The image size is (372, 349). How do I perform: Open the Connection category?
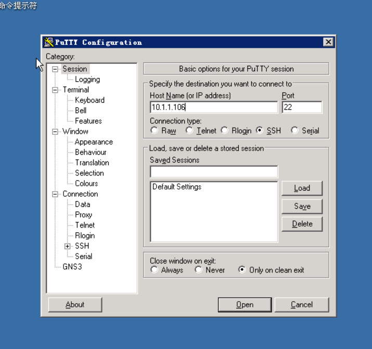click(80, 194)
